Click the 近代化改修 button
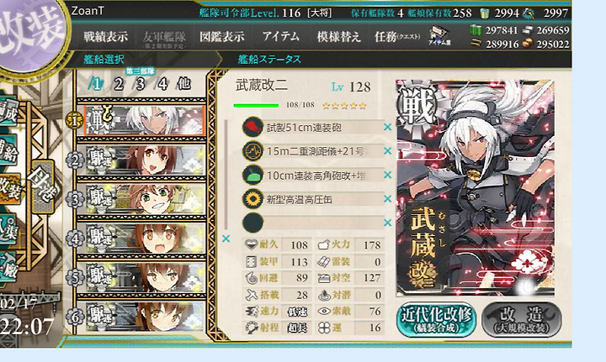Screen dimensions: 606x362 pyautogui.click(x=436, y=319)
